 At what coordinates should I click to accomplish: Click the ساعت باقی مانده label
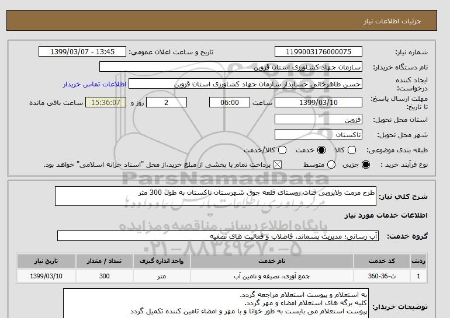[56, 103]
